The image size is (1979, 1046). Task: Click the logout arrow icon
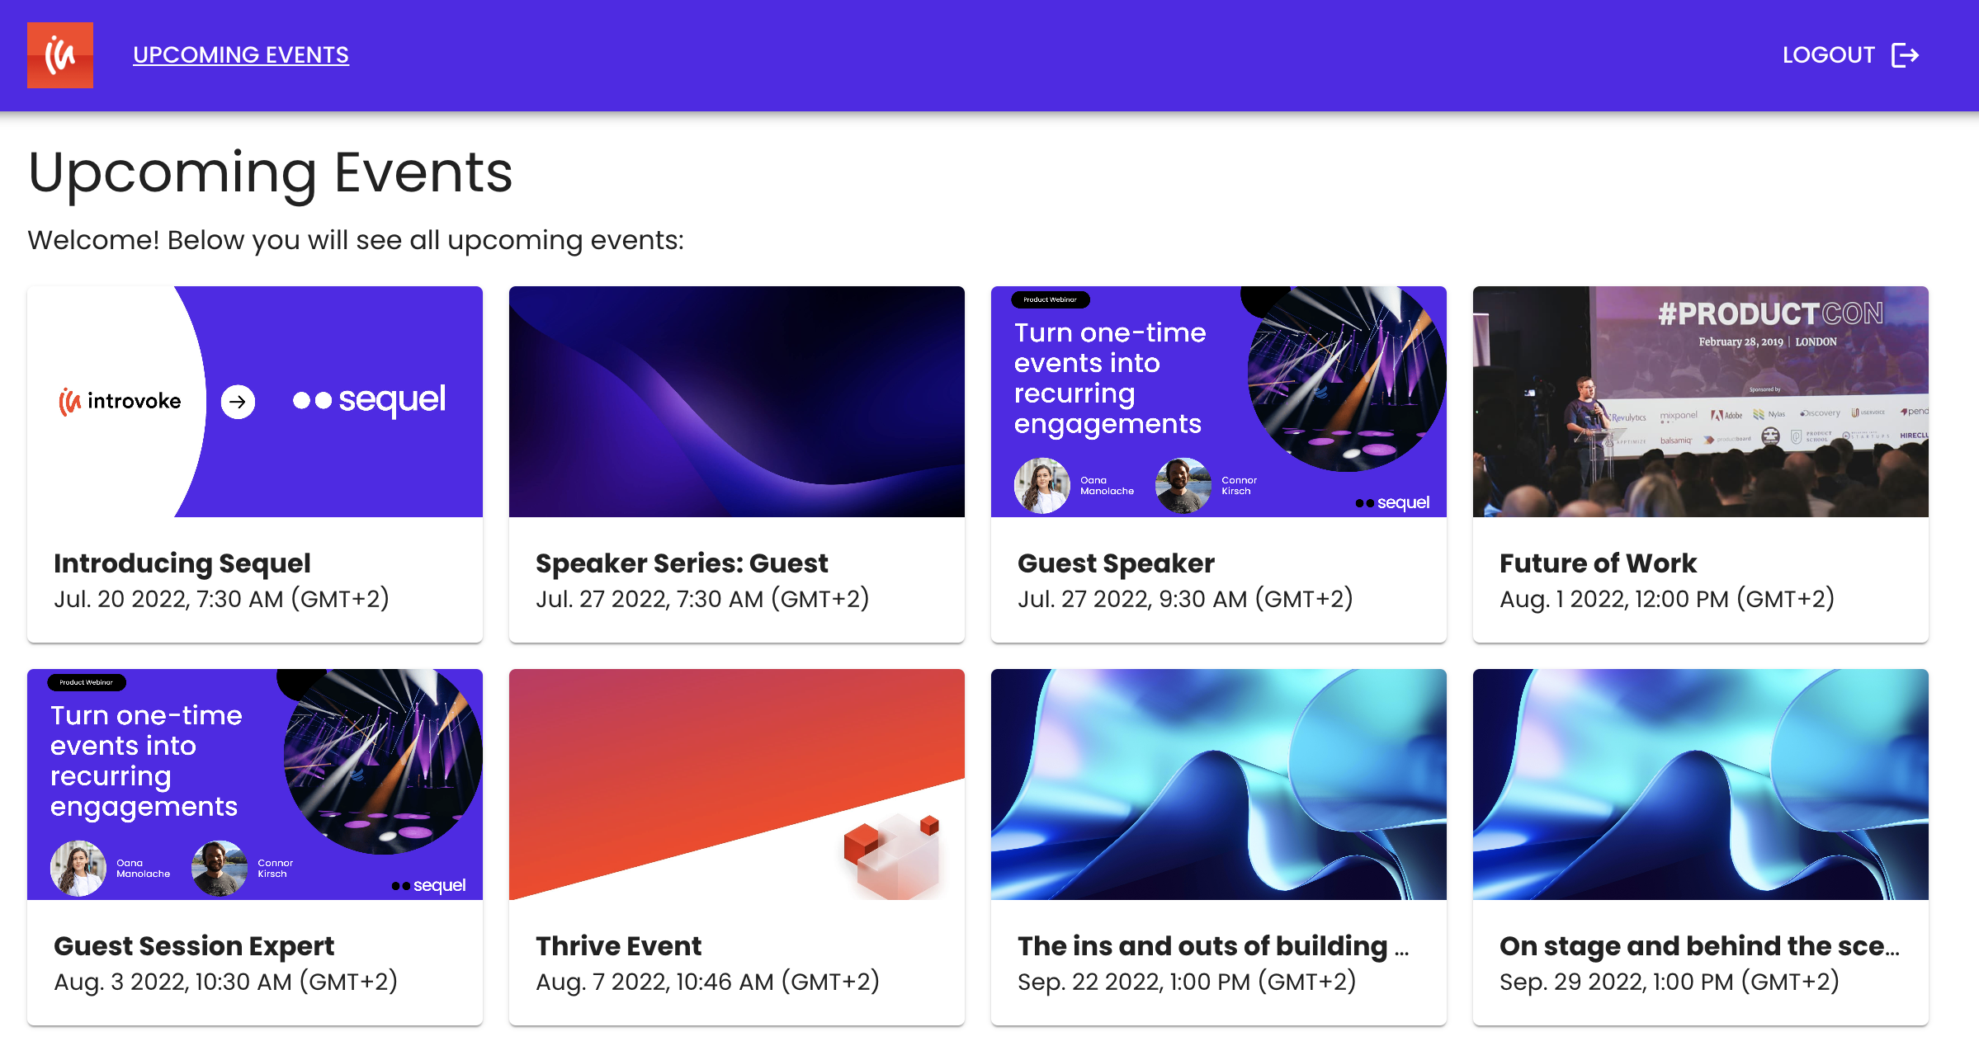coord(1905,55)
